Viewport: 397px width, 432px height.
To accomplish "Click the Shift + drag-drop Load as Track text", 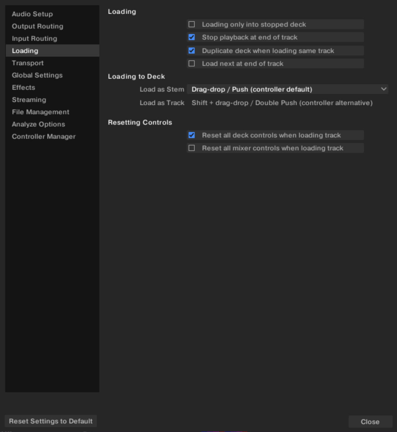I will click(282, 103).
